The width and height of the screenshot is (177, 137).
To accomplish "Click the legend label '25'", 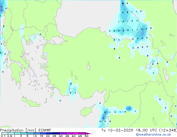I will pos(54,136).
